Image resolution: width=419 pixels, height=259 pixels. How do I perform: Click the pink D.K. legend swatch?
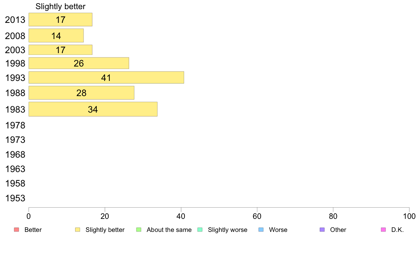coord(383,230)
